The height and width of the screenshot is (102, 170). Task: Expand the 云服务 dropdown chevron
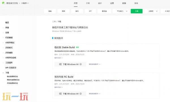pyautogui.click(x=157, y=11)
